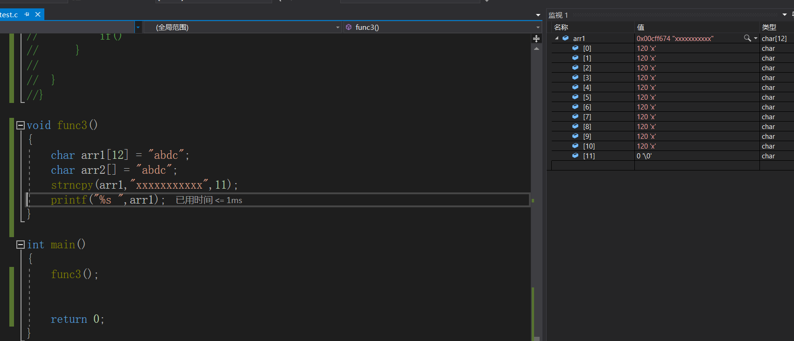Click the func3(); call in main
This screenshot has width=794, height=341.
click(75, 274)
